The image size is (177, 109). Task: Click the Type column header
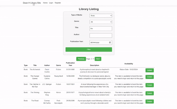point(26,65)
